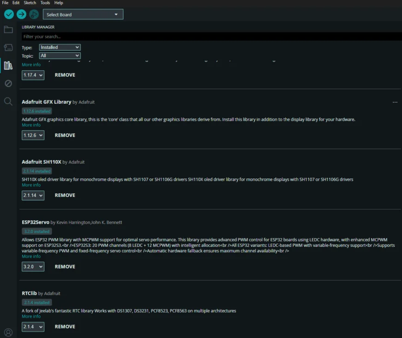Open the Type filter dropdown showing Installed
The image size is (402, 338).
60,47
